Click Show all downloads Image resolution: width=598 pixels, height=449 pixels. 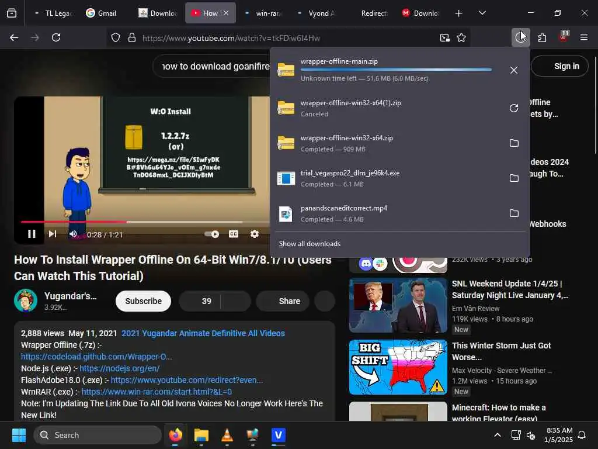pyautogui.click(x=310, y=244)
